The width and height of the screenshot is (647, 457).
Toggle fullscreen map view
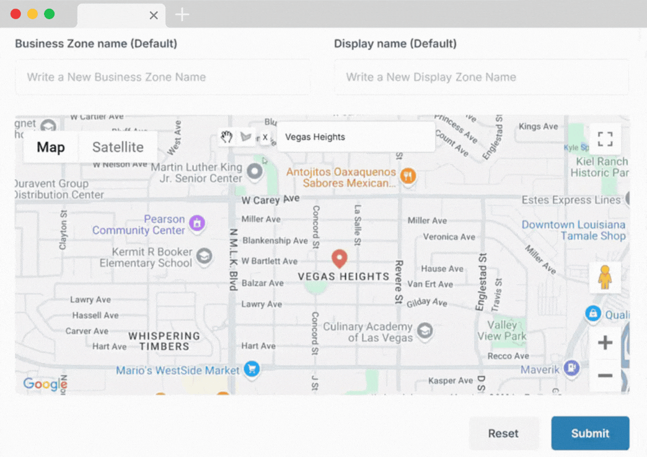(605, 139)
